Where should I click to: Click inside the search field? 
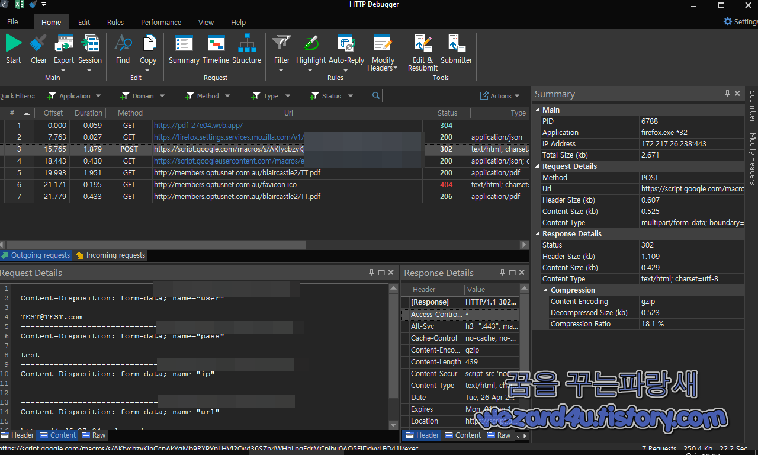click(x=425, y=95)
